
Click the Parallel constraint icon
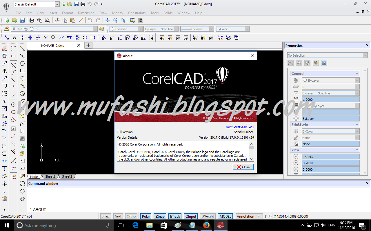[38, 38]
